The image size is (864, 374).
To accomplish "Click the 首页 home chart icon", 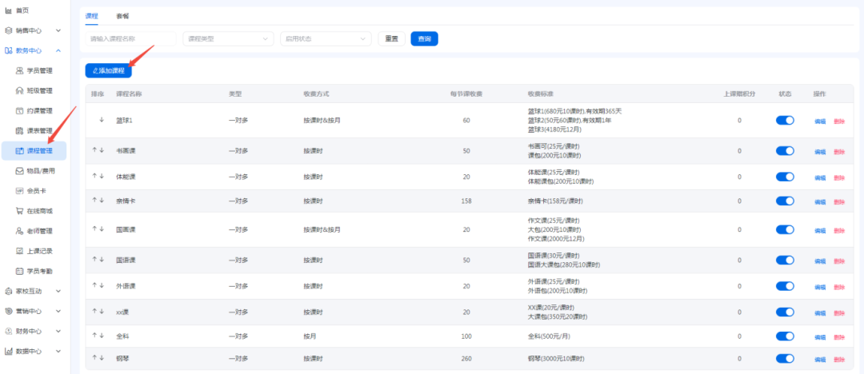I will tap(8, 10).
